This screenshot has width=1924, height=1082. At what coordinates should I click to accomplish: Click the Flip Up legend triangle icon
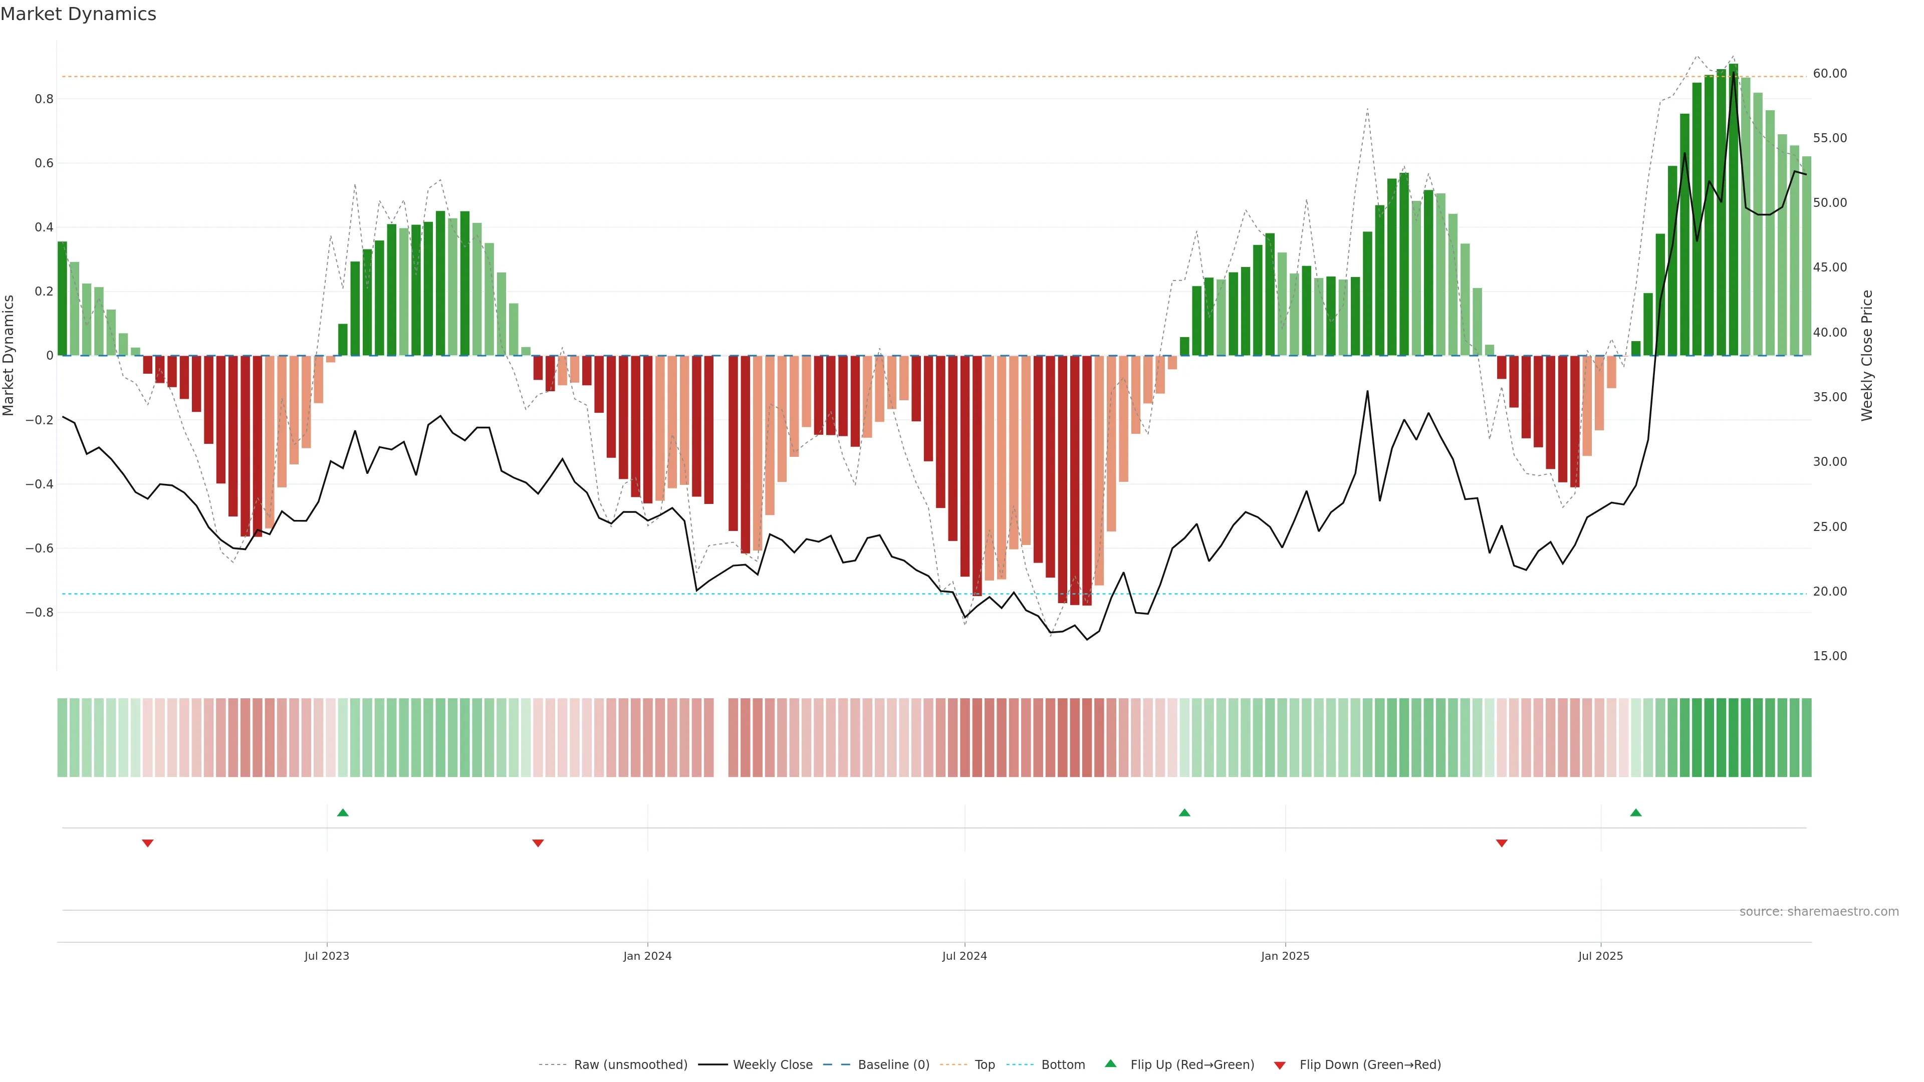click(1111, 1063)
